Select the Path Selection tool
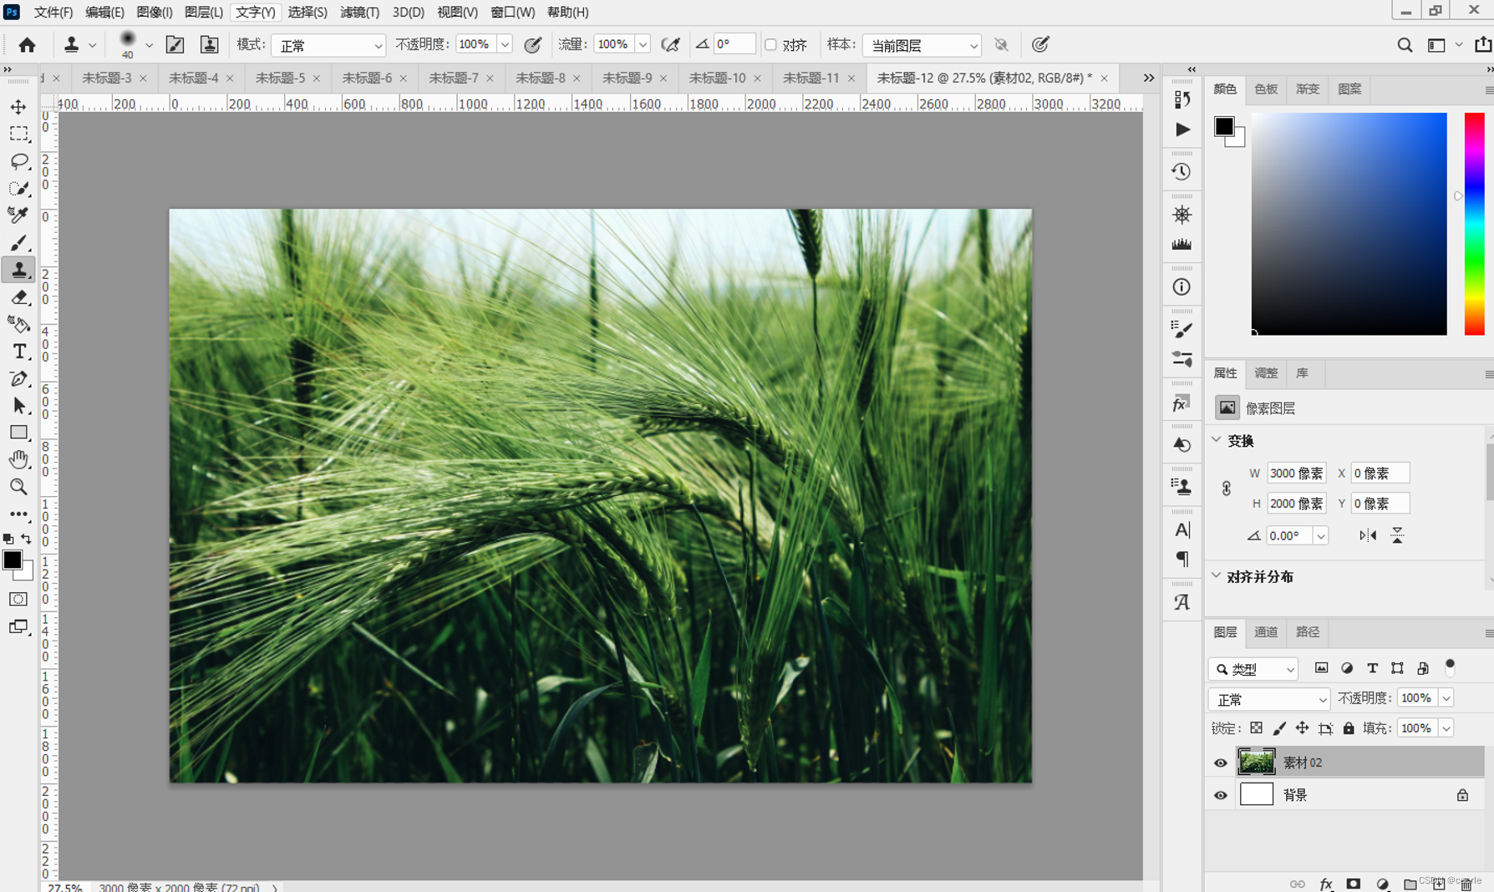The height and width of the screenshot is (892, 1494). click(18, 406)
